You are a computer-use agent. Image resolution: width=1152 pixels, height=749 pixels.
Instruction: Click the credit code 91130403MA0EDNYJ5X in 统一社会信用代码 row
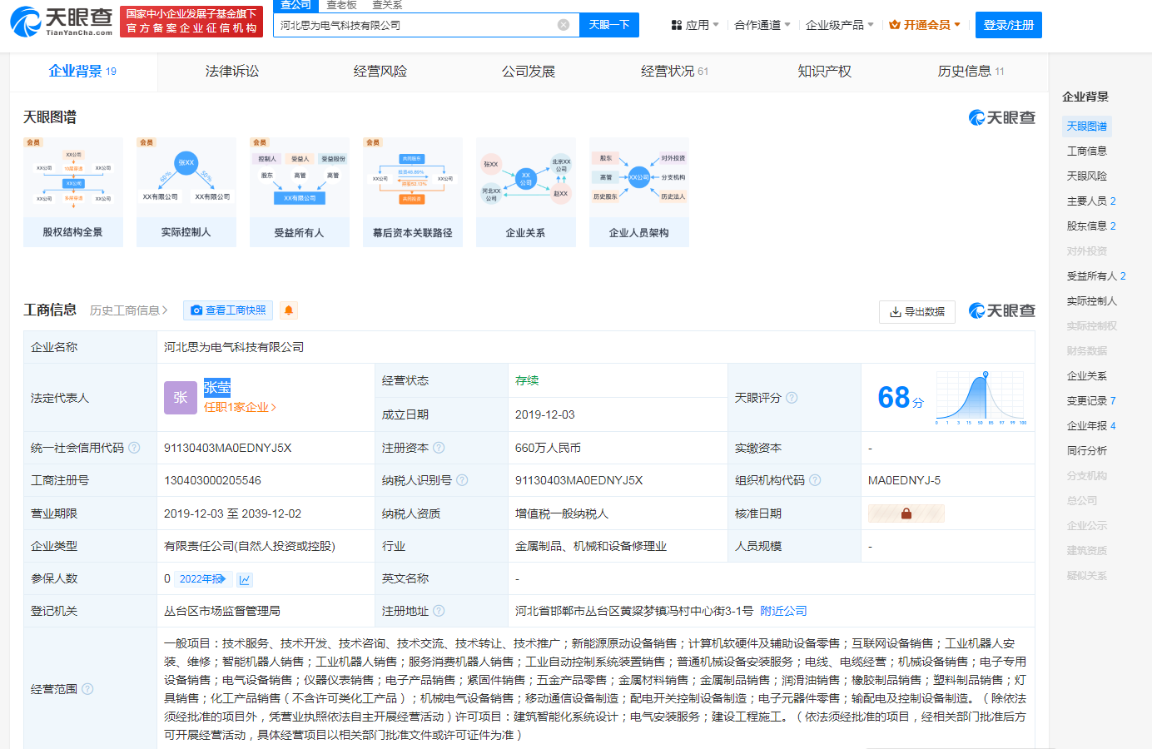228,448
